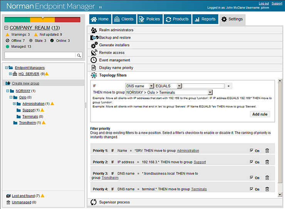Click the Generate installers gear icon
This screenshot has height=209, width=285.
click(94, 45)
